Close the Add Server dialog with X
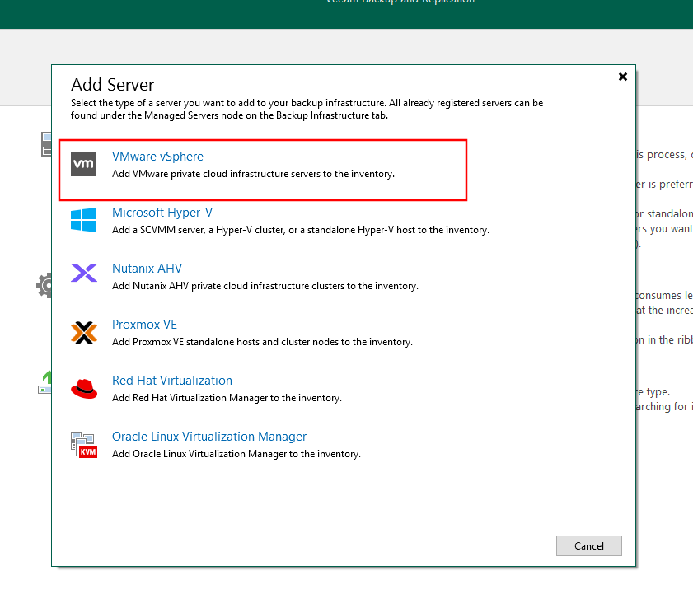This screenshot has height=608, width=693. pos(623,77)
